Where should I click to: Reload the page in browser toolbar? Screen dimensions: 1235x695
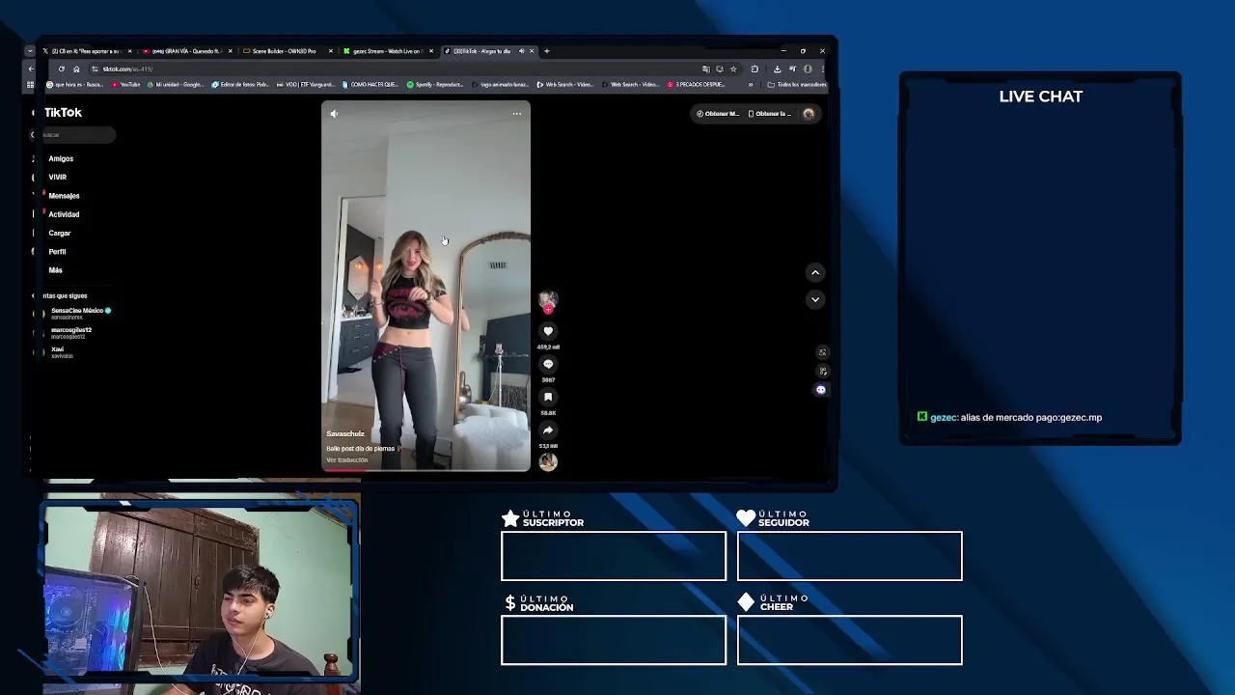[x=61, y=69]
